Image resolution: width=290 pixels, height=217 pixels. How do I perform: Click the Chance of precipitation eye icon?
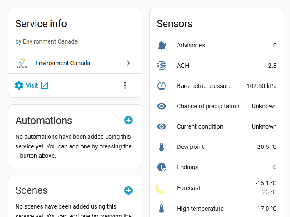[x=162, y=106]
